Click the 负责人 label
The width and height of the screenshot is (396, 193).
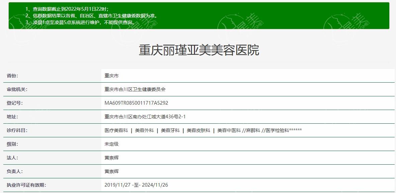click(x=15, y=171)
